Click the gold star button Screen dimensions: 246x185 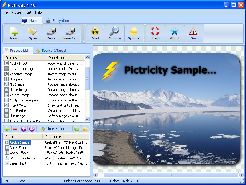tap(85, 129)
